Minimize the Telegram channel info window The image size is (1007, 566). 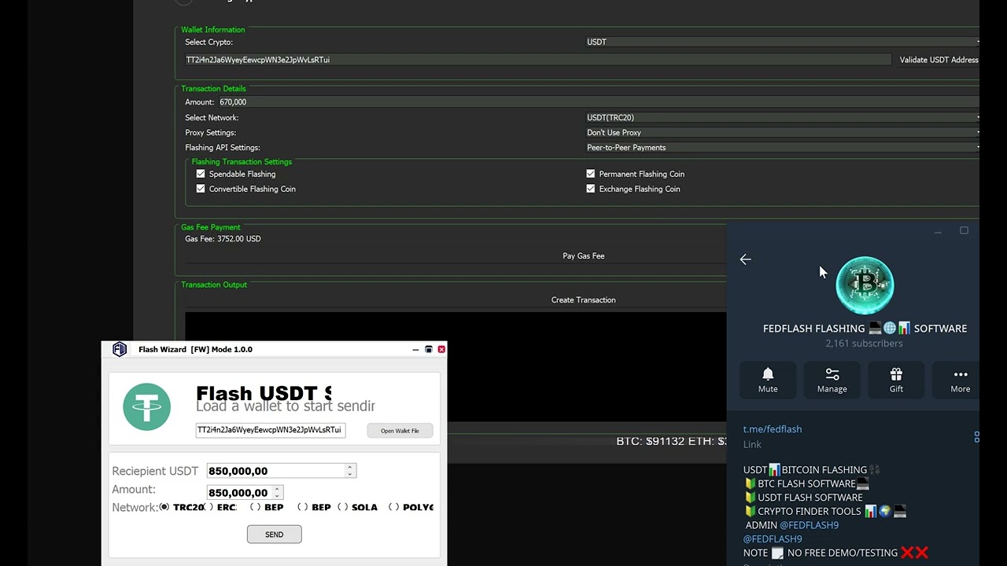pos(938,231)
